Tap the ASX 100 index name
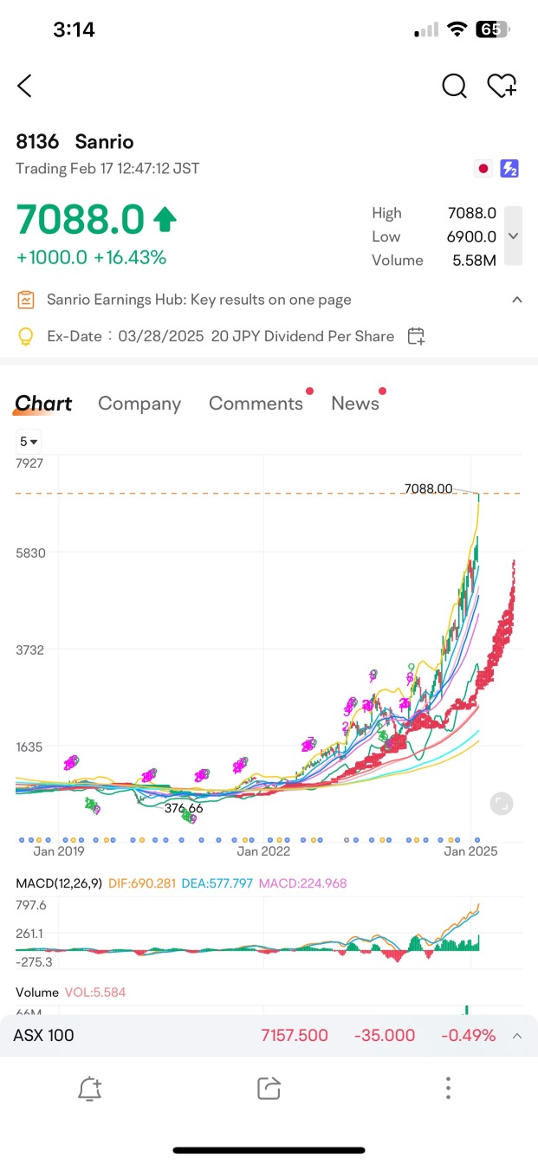 click(x=43, y=1035)
